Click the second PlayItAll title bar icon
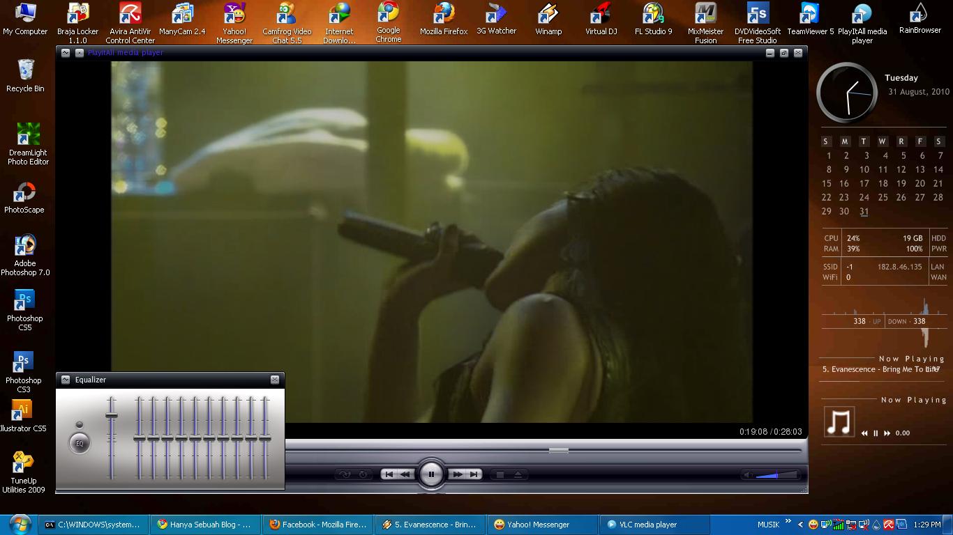 pos(79,53)
